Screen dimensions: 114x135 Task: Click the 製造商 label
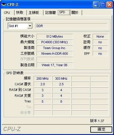29,48
